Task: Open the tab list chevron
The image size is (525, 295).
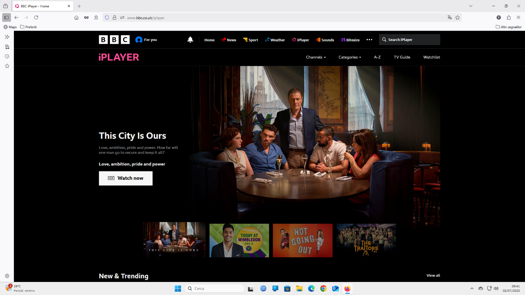Action: [471, 6]
